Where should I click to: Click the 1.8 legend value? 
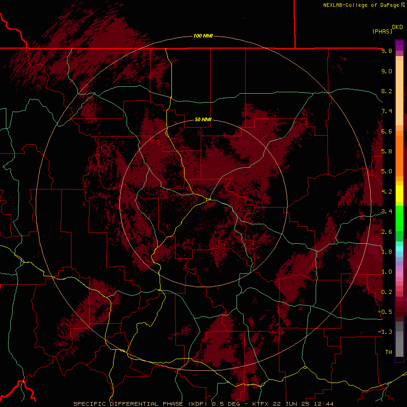point(387,252)
